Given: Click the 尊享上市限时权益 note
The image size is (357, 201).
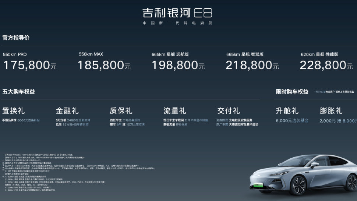Looking at the screenshot, I should (345, 92).
